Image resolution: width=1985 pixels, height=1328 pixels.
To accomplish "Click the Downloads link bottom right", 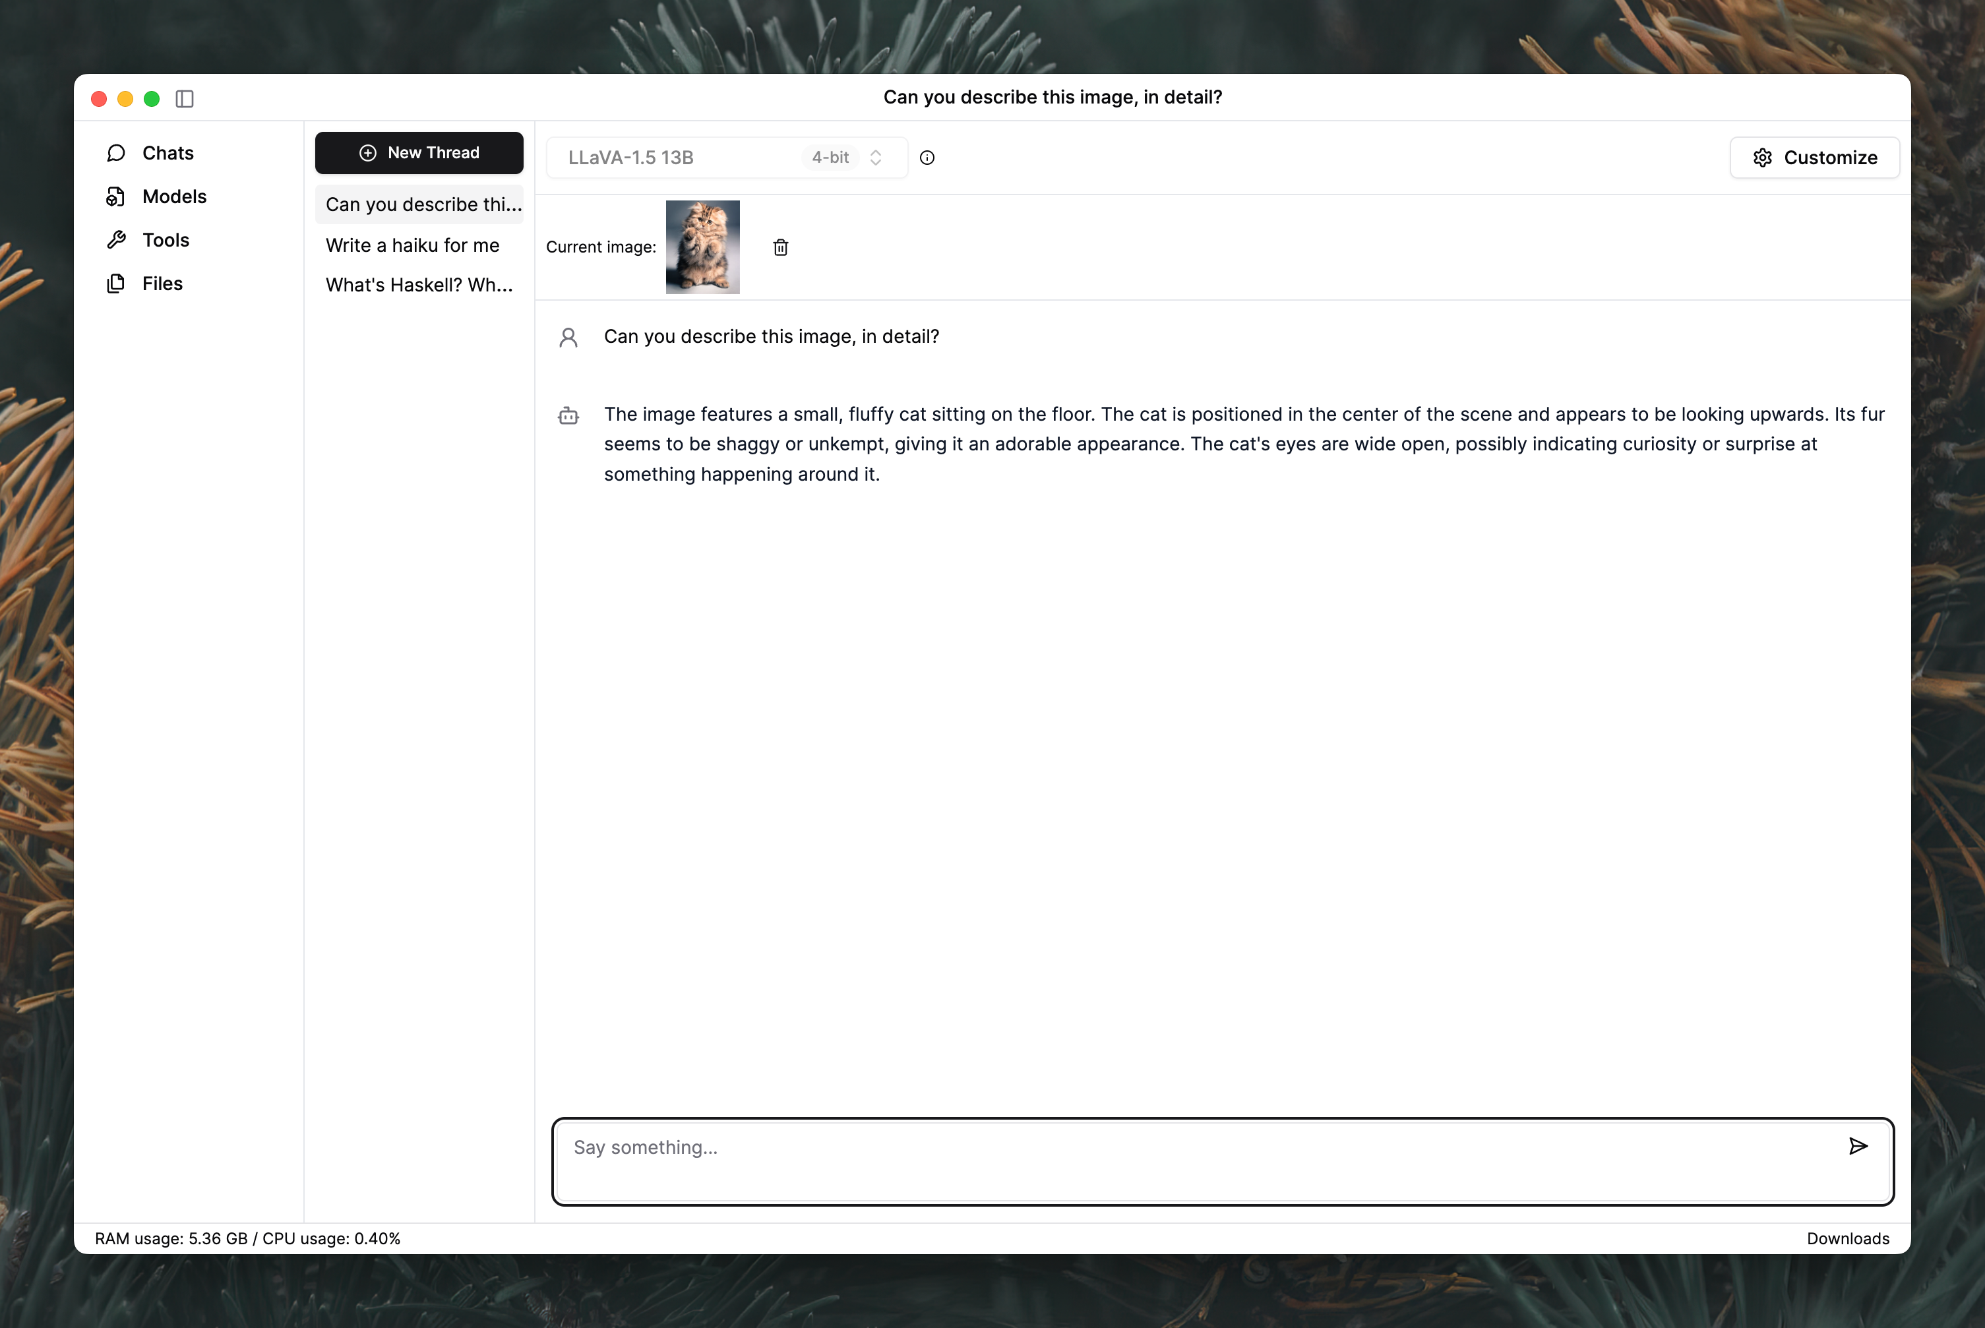I will point(1848,1238).
